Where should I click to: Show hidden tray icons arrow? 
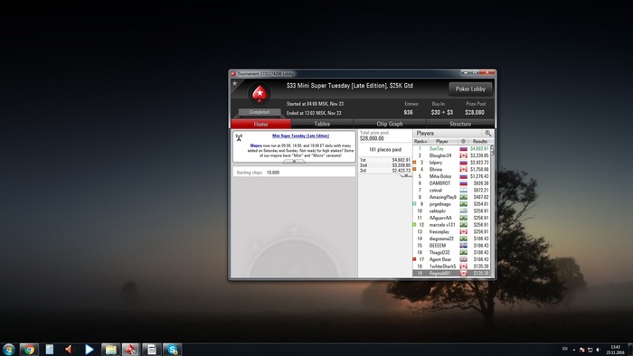(574, 350)
